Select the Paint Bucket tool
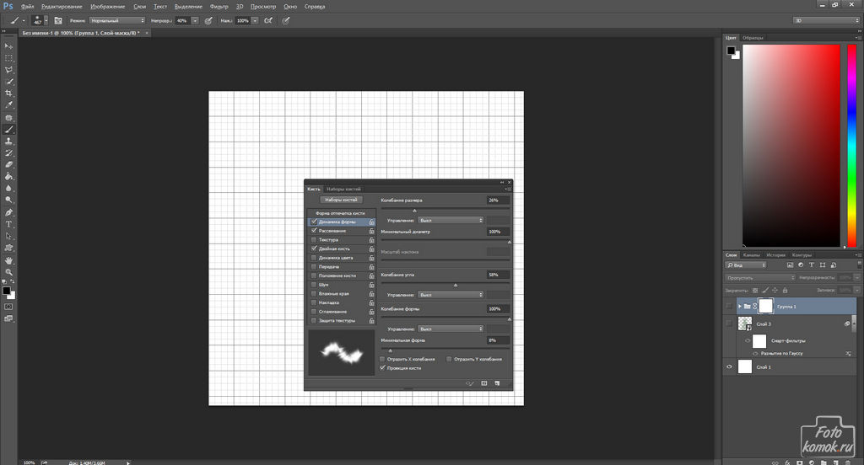 [x=8, y=177]
